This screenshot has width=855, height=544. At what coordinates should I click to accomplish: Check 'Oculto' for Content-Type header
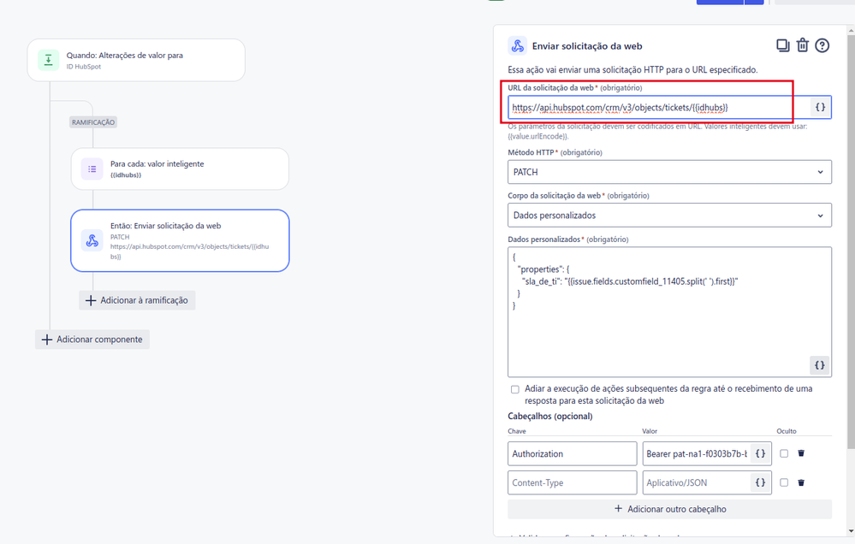pos(784,482)
